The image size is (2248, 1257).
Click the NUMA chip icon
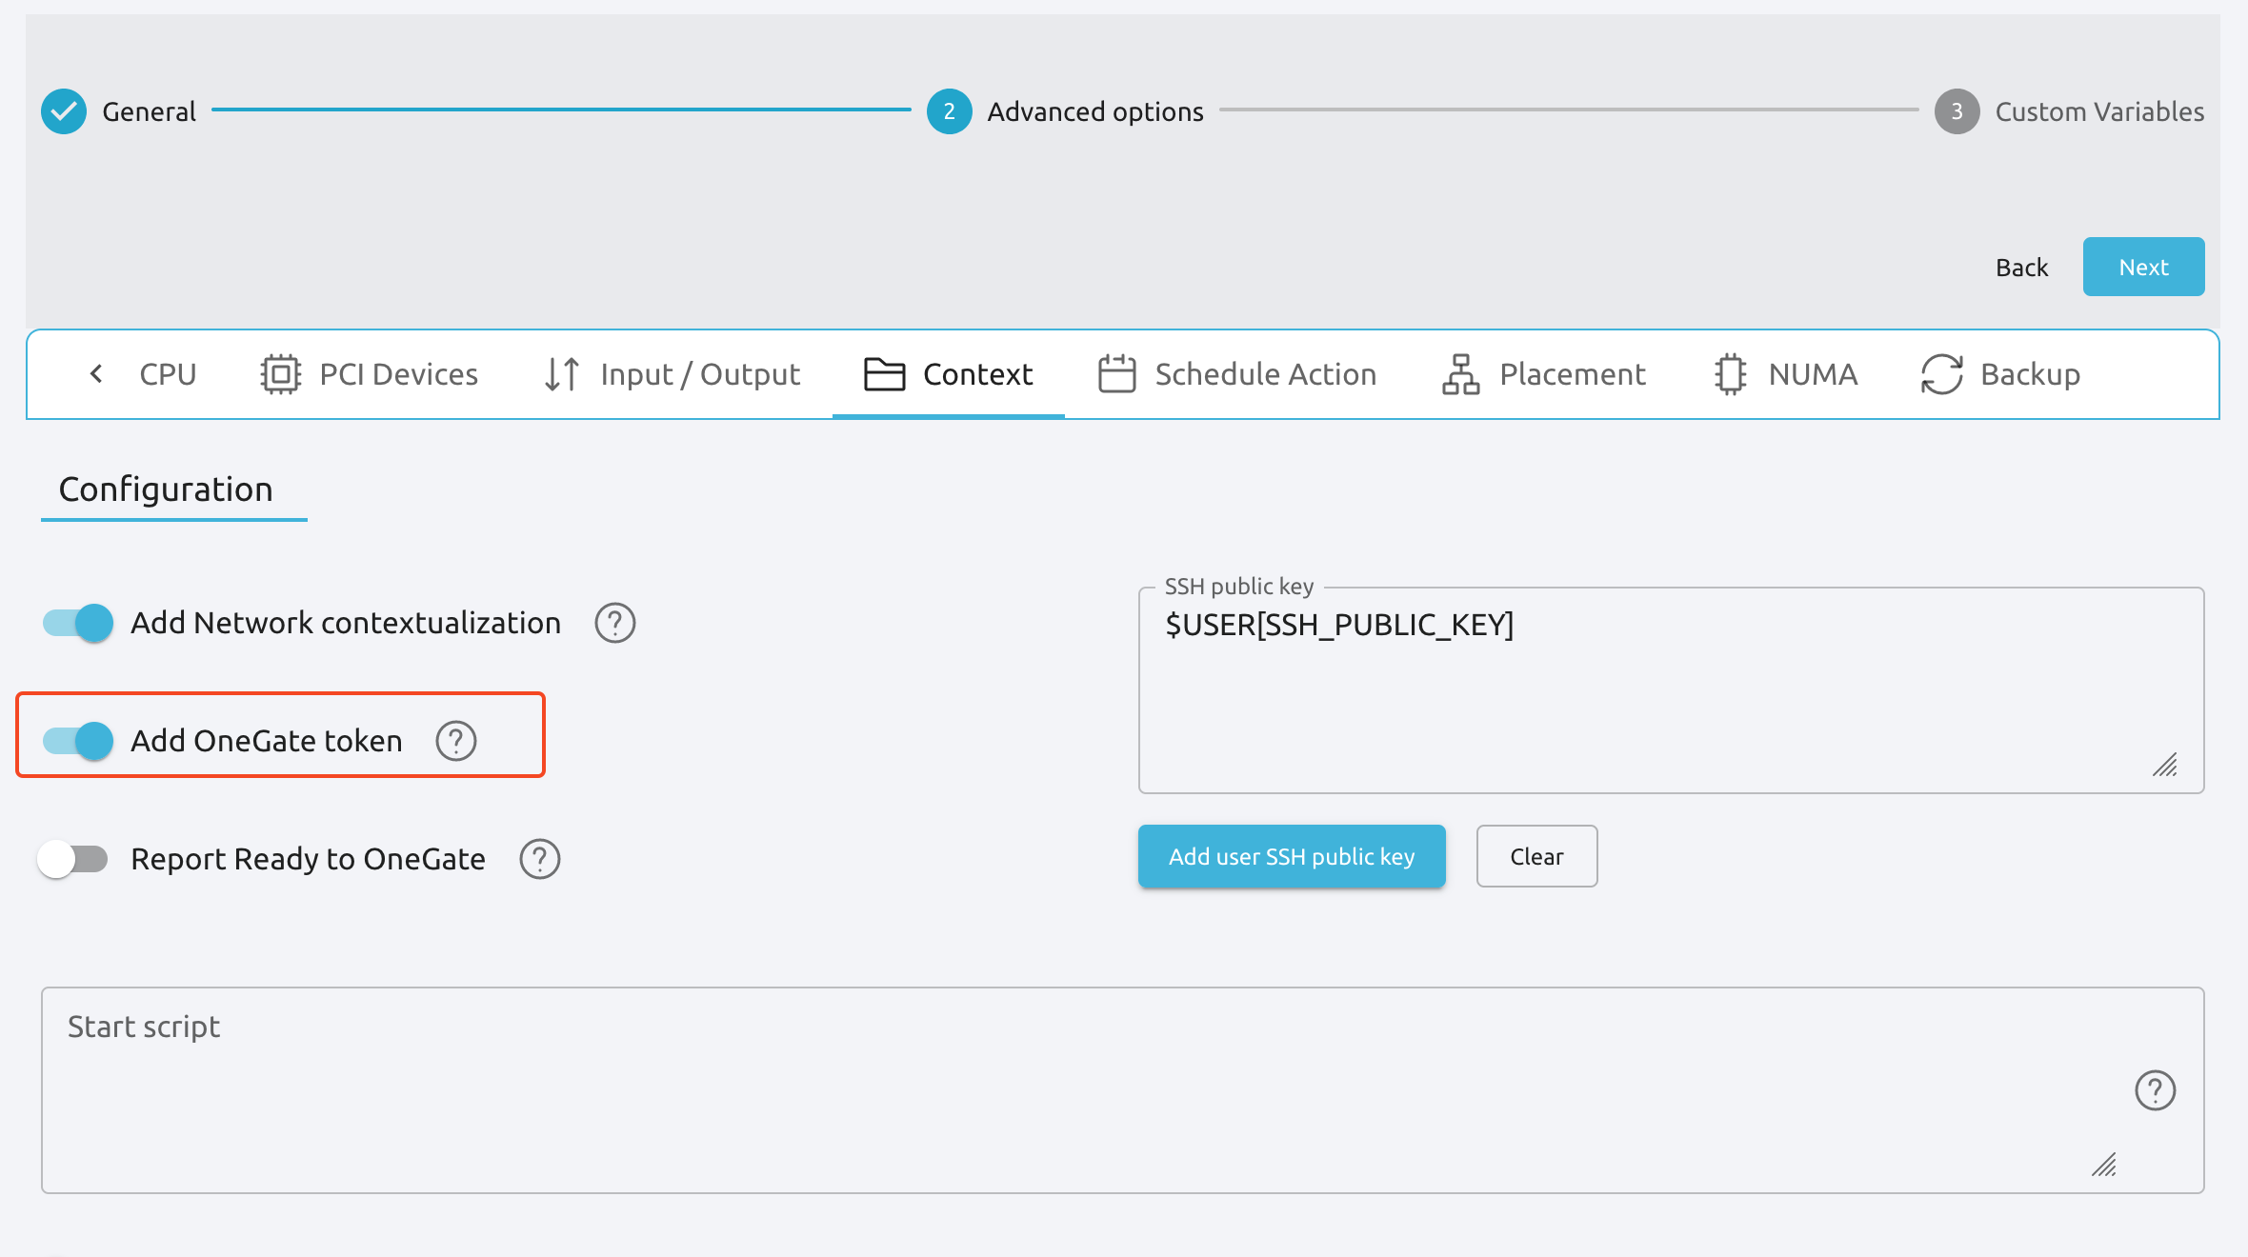pos(1729,373)
